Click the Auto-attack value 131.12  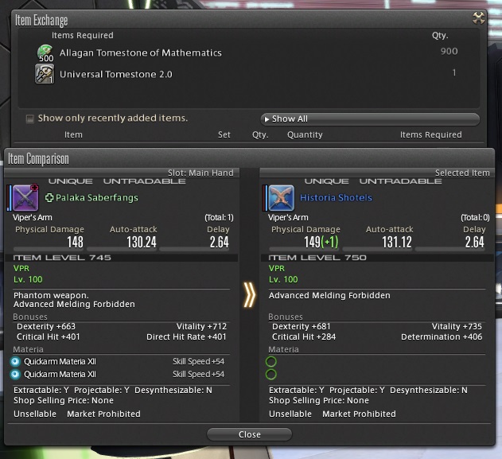[x=397, y=242]
